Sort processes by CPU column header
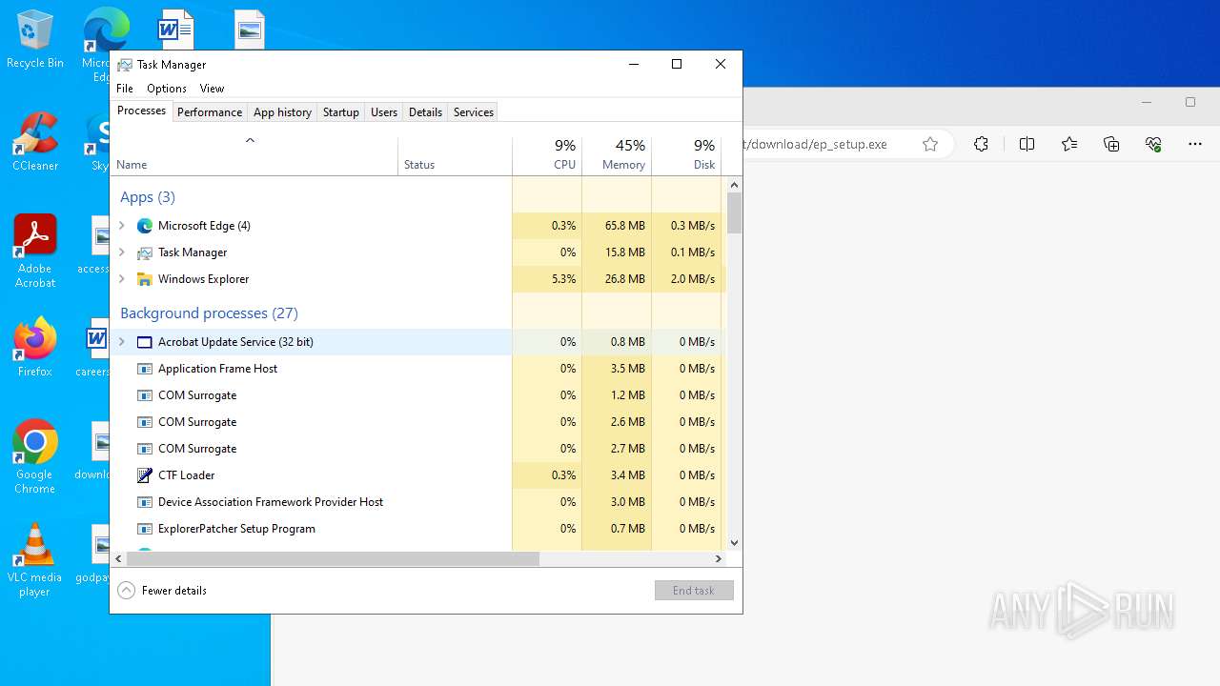The image size is (1220, 686). pos(547,156)
